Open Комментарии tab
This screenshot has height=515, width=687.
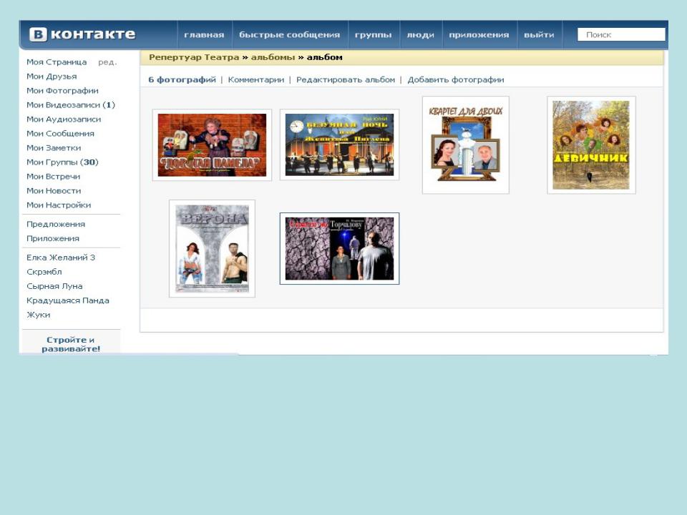click(x=256, y=79)
